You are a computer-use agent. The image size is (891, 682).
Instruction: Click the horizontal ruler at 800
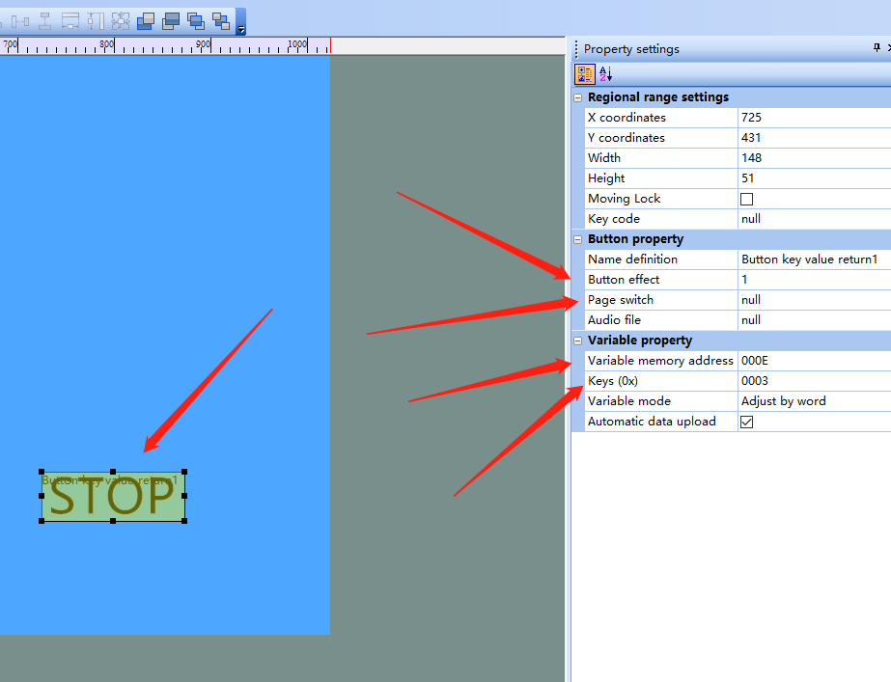point(107,45)
